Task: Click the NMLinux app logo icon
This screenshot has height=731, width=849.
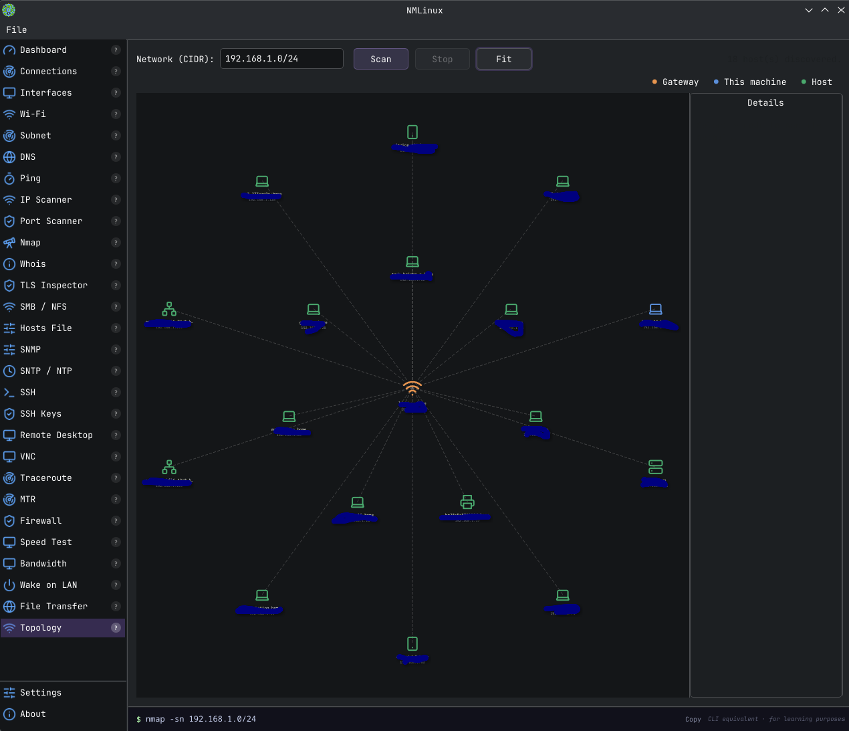Action: [x=9, y=10]
